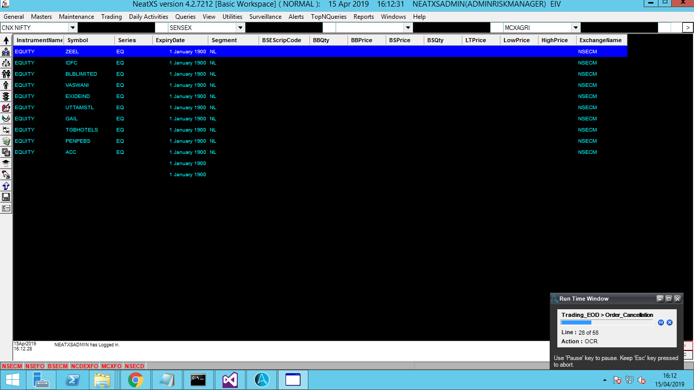Click the blue up-arrow icon in left toolbar

(x=6, y=186)
